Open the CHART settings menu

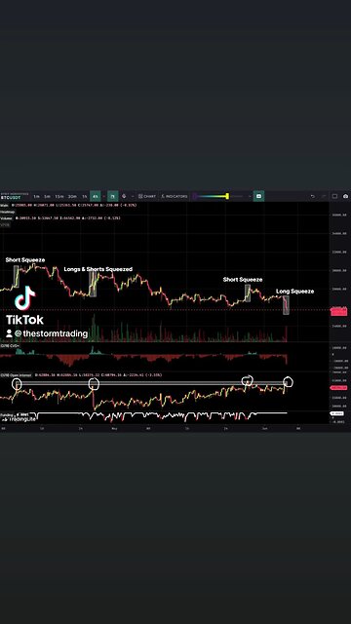147,197
